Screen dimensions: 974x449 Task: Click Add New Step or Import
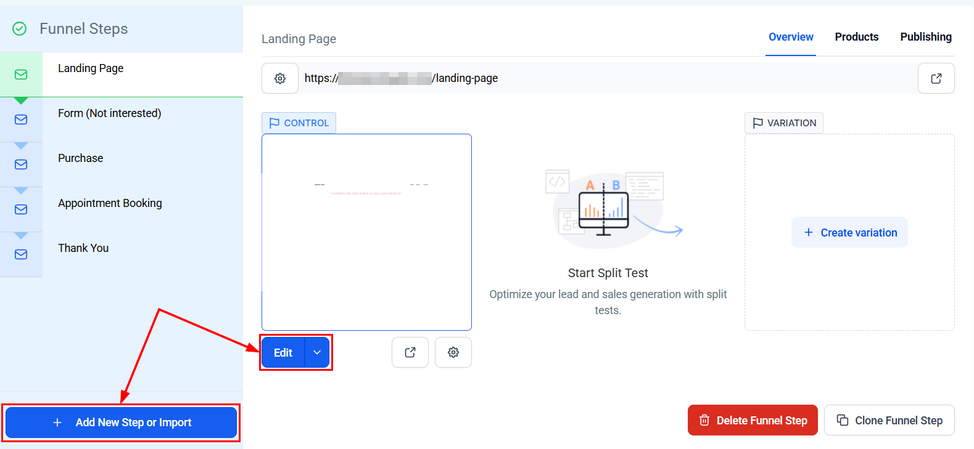click(x=121, y=423)
